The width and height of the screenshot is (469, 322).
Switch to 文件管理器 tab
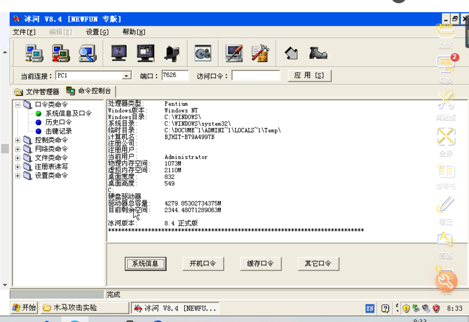(37, 92)
